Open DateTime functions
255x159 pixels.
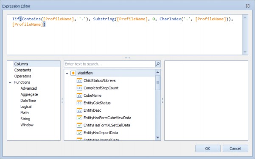pos(28,101)
